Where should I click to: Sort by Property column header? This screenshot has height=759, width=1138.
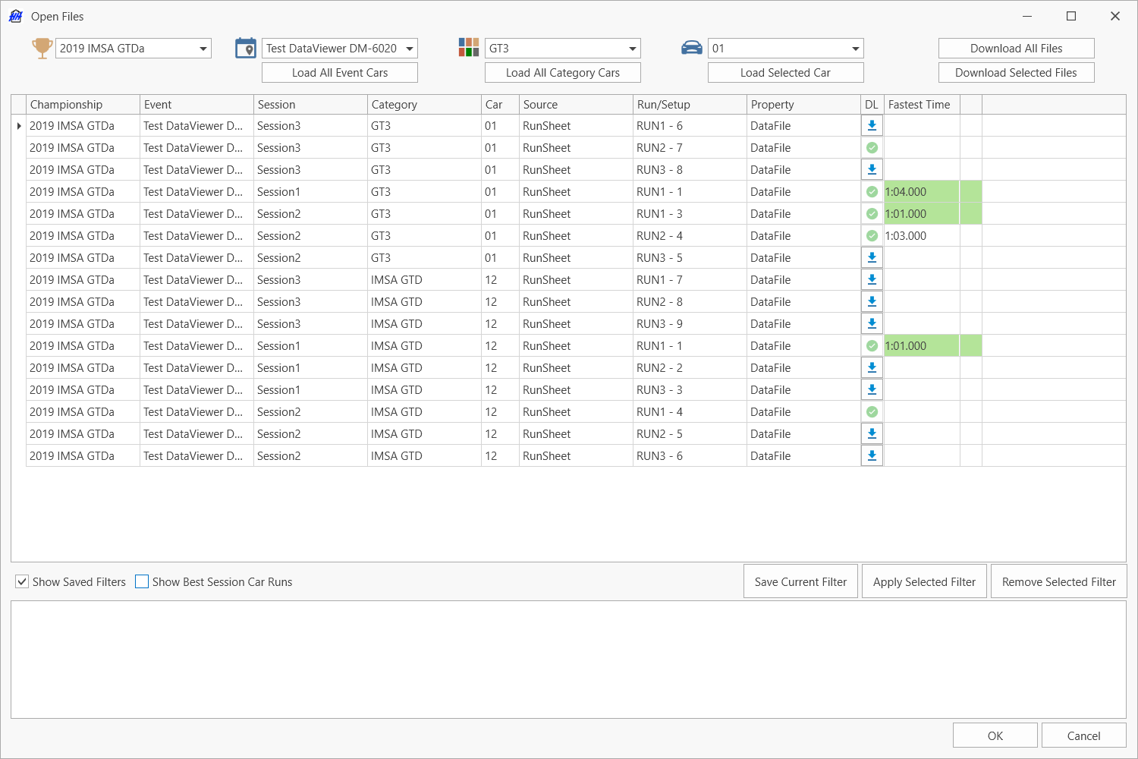[x=803, y=105]
